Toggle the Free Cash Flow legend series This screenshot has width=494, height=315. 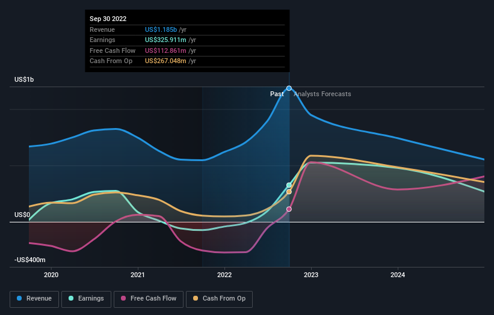[x=149, y=299]
